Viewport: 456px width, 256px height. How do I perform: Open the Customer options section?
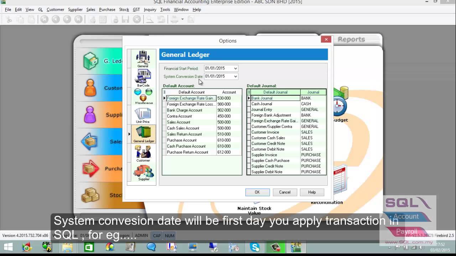(143, 153)
